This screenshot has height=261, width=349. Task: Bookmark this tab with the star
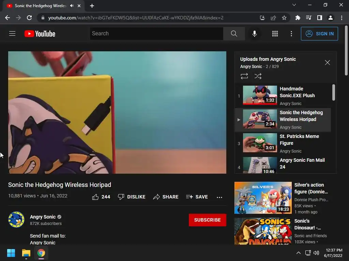(284, 18)
